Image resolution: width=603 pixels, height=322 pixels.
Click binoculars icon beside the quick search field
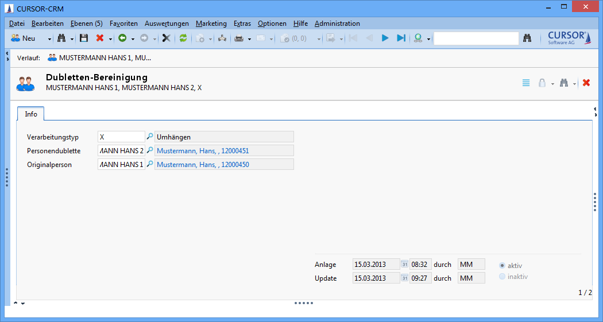528,38
